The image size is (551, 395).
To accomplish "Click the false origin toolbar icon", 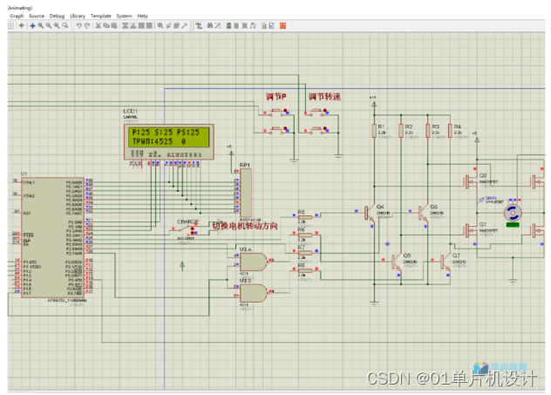I will click(22, 25).
